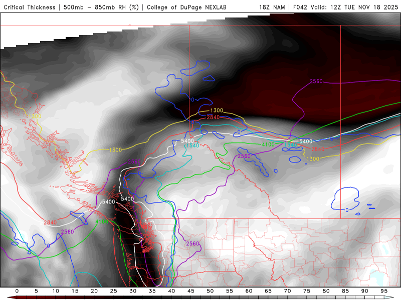This screenshot has height=300, width=401.
Task: Select the 80 value on the RH color scale
Action: coord(326,291)
